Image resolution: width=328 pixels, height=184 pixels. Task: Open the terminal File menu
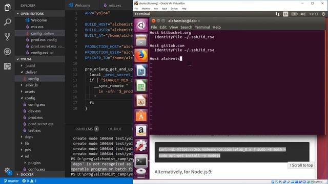coord(154,27)
